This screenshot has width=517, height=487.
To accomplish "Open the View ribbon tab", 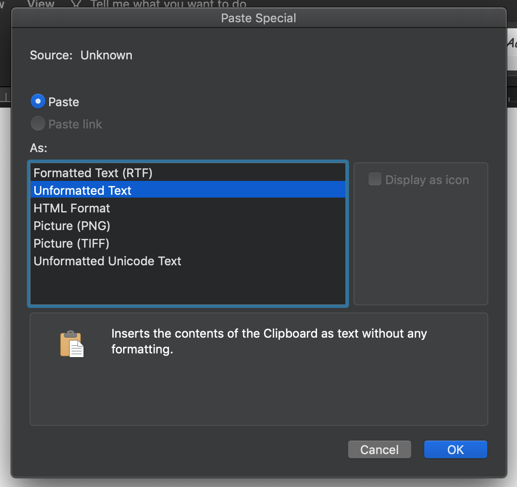I will 41,4.
